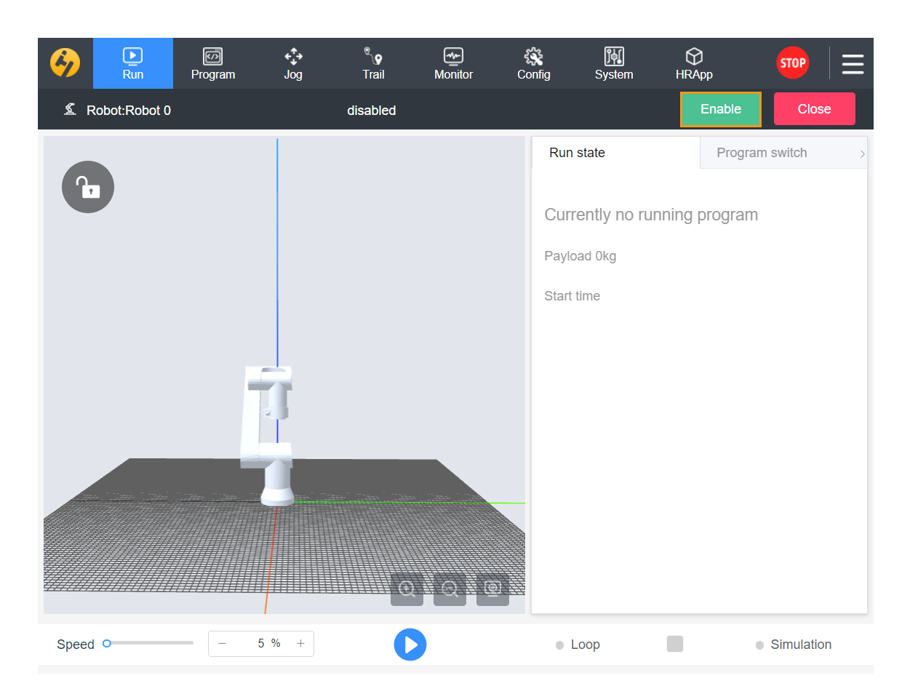Image resolution: width=918 pixels, height=678 pixels.
Task: Expand more tabs with the right chevron
Action: click(x=862, y=153)
